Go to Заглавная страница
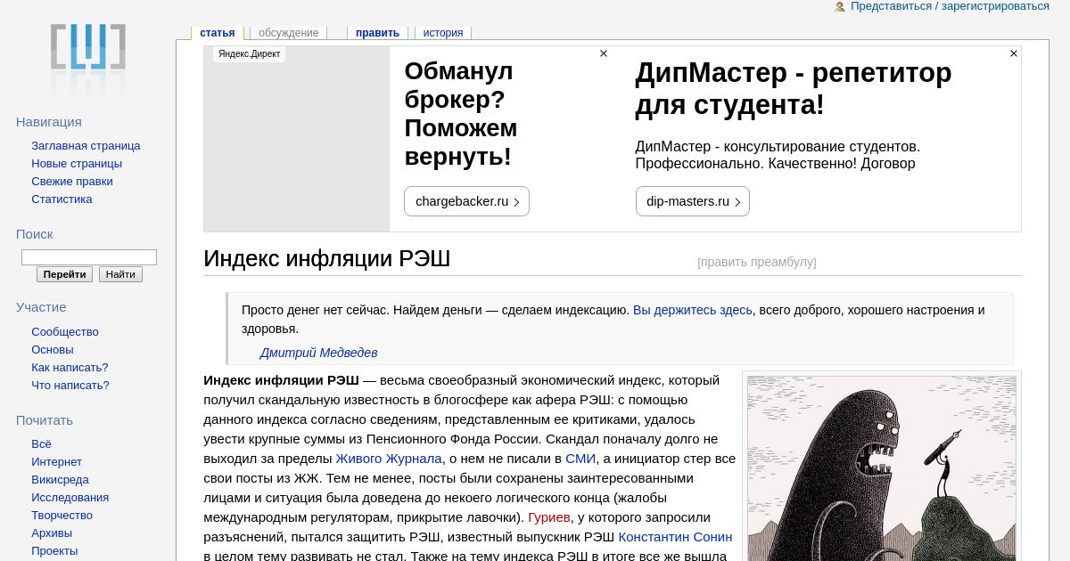Screen dimensions: 1070x561 pyautogui.click(x=86, y=145)
